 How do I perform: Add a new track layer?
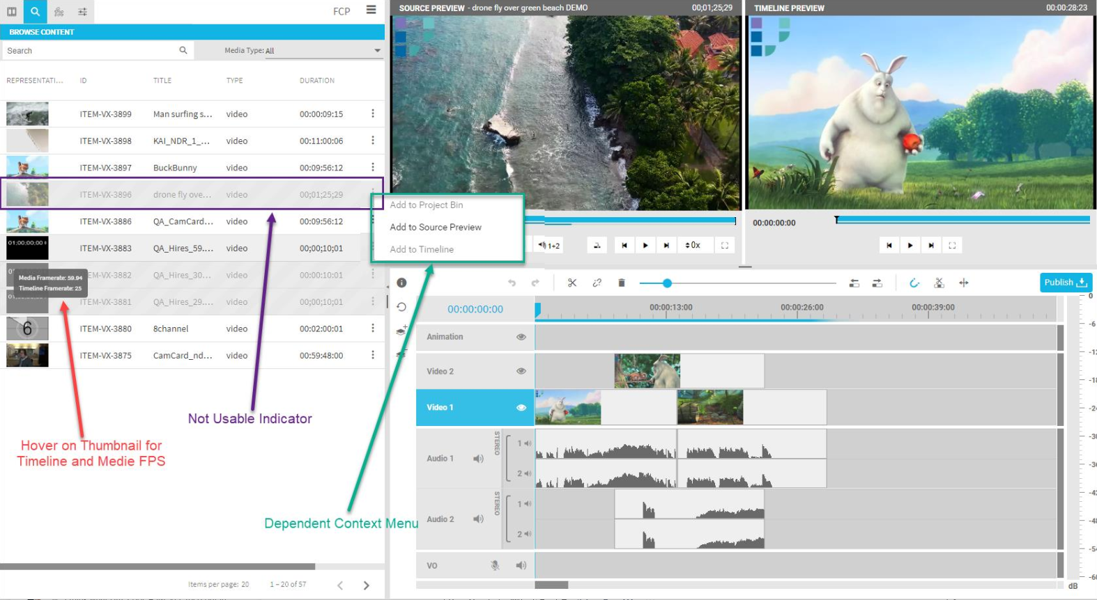coord(401,331)
